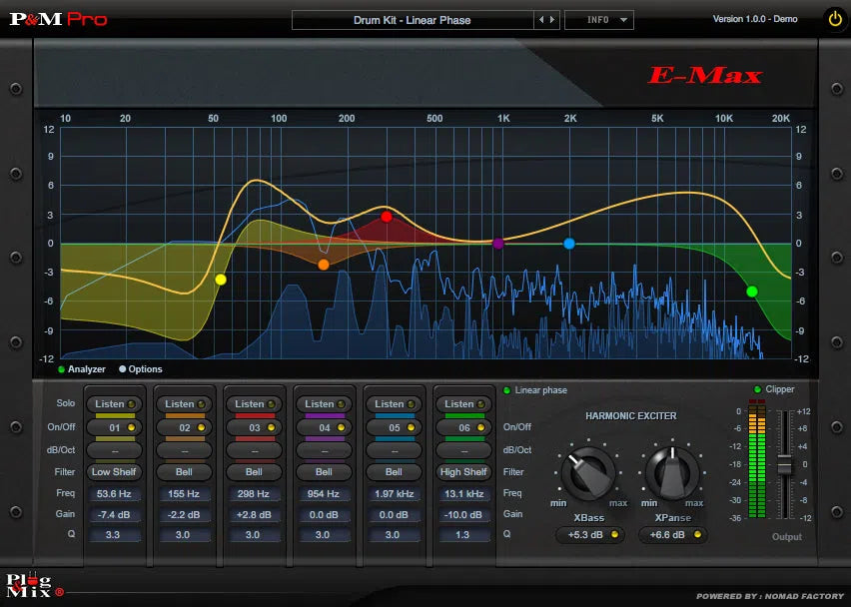The width and height of the screenshot is (851, 607).
Task: Toggle the Clipper indicator
Action: coord(757,389)
